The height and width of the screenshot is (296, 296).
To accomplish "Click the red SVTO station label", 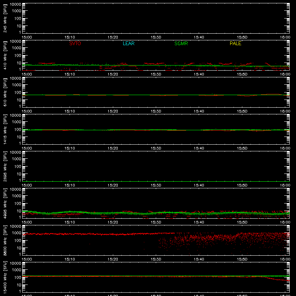I will pos(75,43).
